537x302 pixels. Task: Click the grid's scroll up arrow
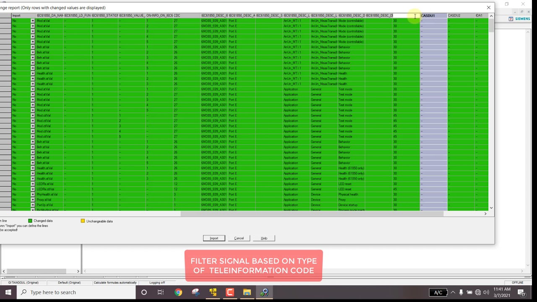point(491,16)
